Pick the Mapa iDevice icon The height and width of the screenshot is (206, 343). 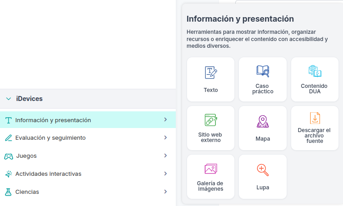263,122
